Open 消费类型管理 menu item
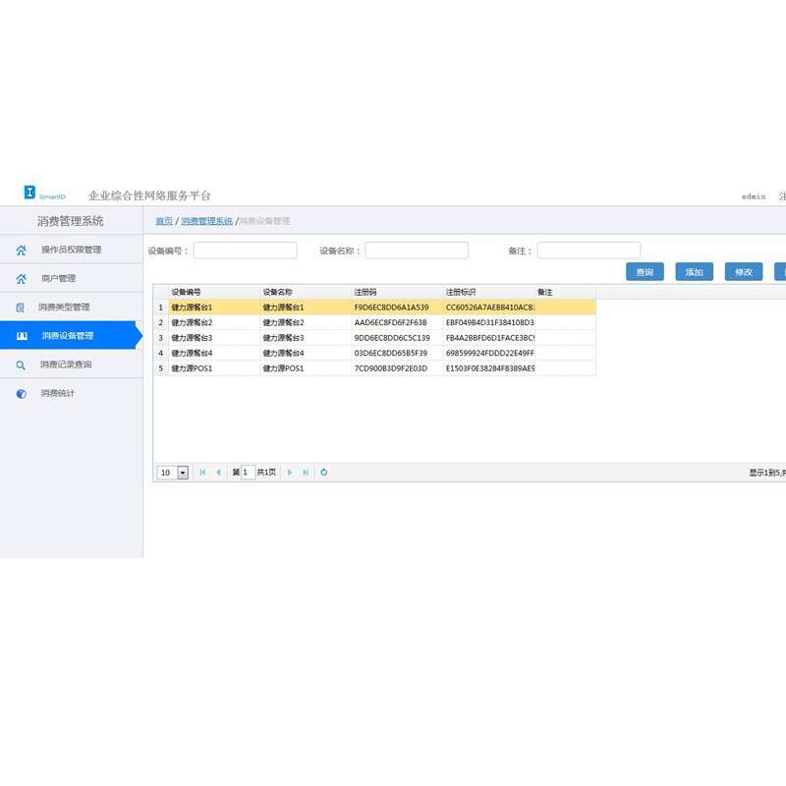Image resolution: width=786 pixels, height=786 pixels. click(x=71, y=307)
